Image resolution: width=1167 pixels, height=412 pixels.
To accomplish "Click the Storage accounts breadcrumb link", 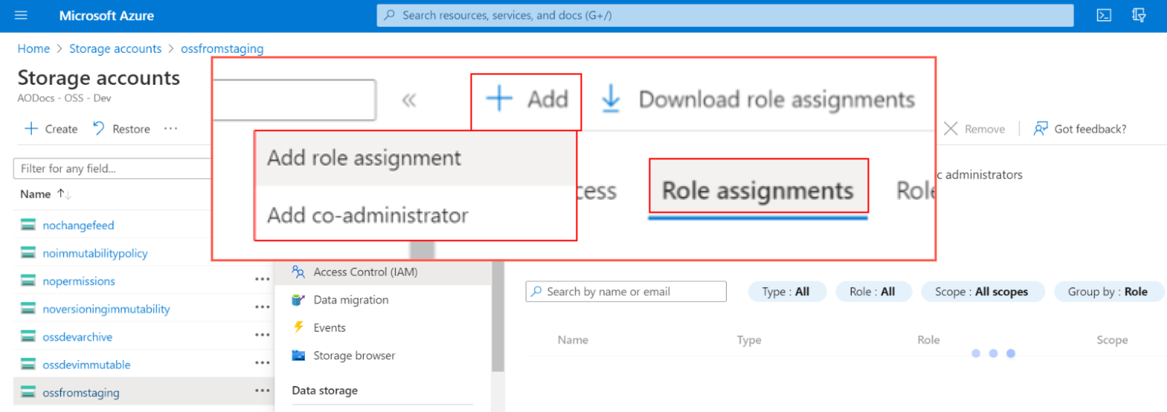I will click(115, 48).
